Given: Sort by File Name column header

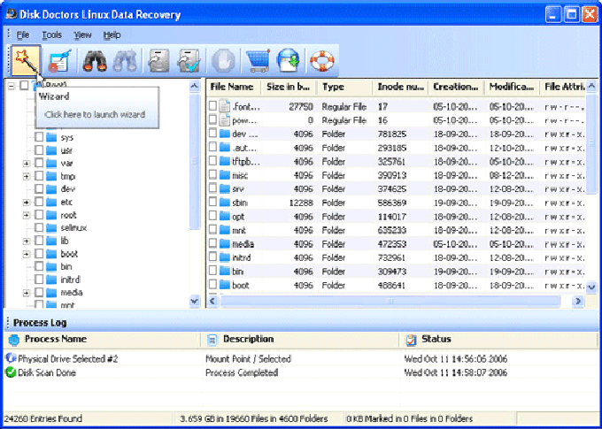Looking at the screenshot, I should [x=234, y=87].
